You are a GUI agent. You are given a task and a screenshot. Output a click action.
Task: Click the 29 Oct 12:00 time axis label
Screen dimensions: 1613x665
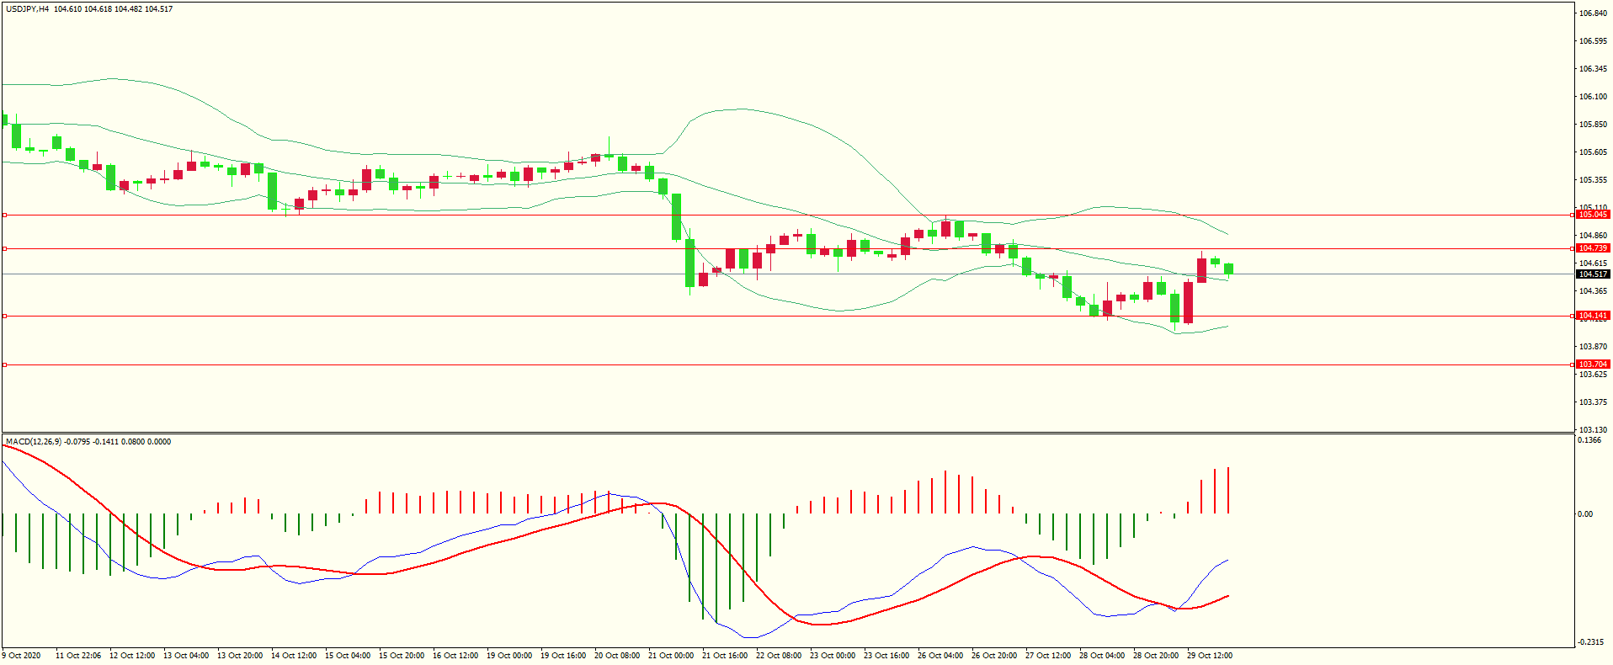click(1210, 655)
